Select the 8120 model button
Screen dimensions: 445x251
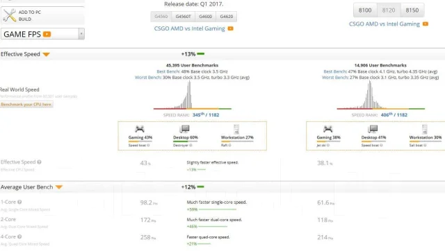pos(389,10)
